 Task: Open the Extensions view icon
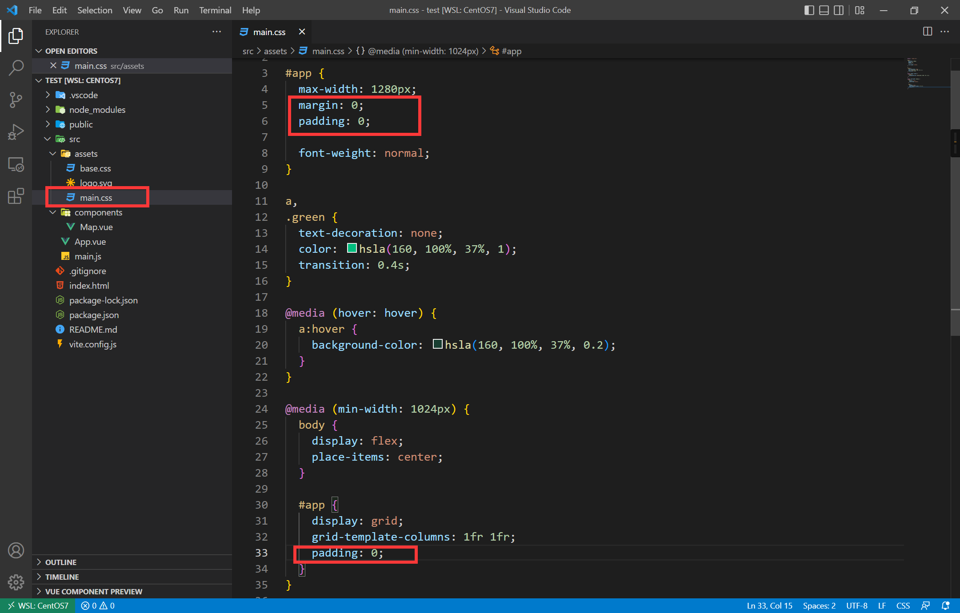16,196
